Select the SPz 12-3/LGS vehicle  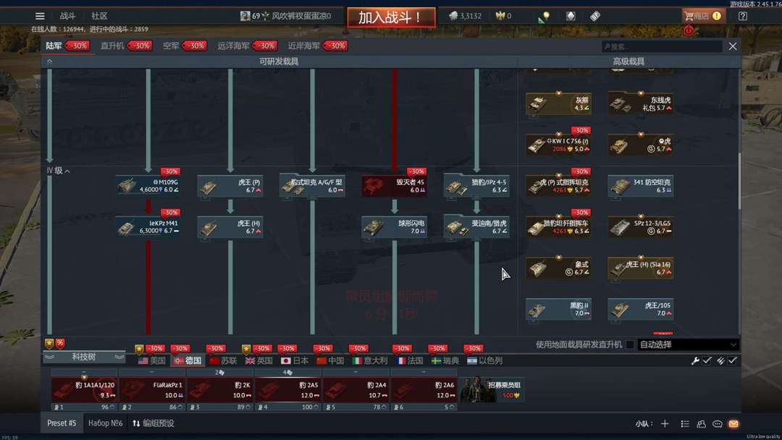pos(641,227)
